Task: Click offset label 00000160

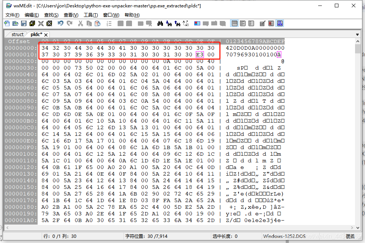Action: [21, 194]
